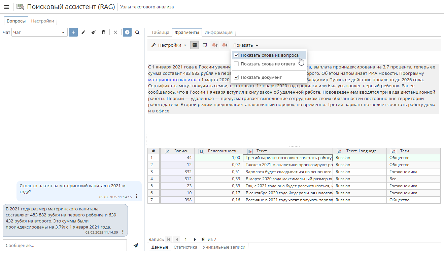
Task: Click the Текст column type icon
Action: pos(250,151)
